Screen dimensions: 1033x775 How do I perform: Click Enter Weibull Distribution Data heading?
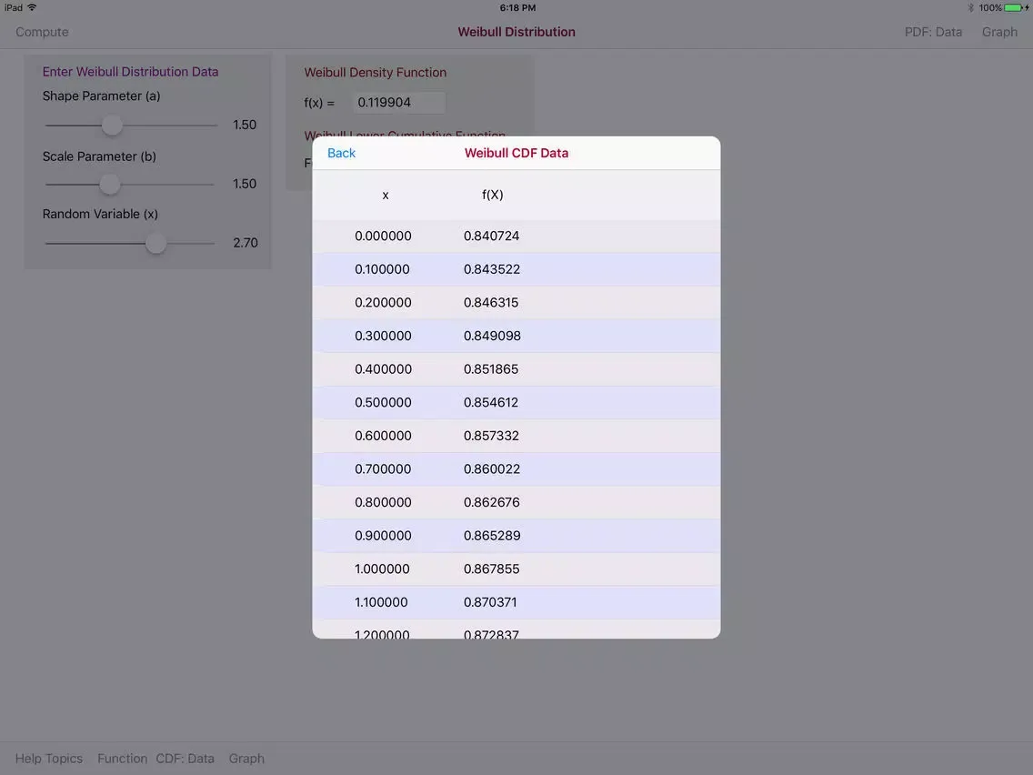(x=130, y=71)
